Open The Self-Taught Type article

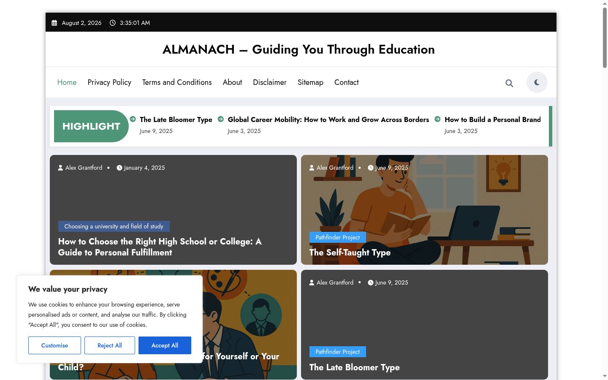point(350,252)
